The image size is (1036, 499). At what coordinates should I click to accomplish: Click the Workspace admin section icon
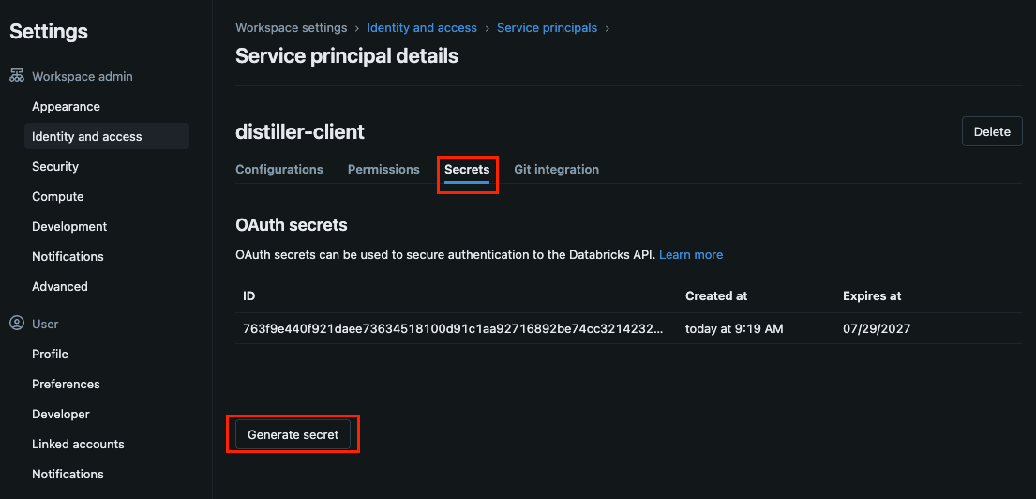[17, 76]
